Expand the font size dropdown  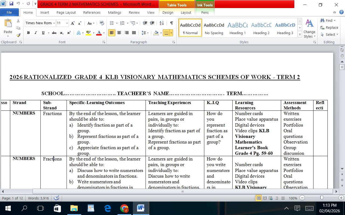tap(67, 23)
